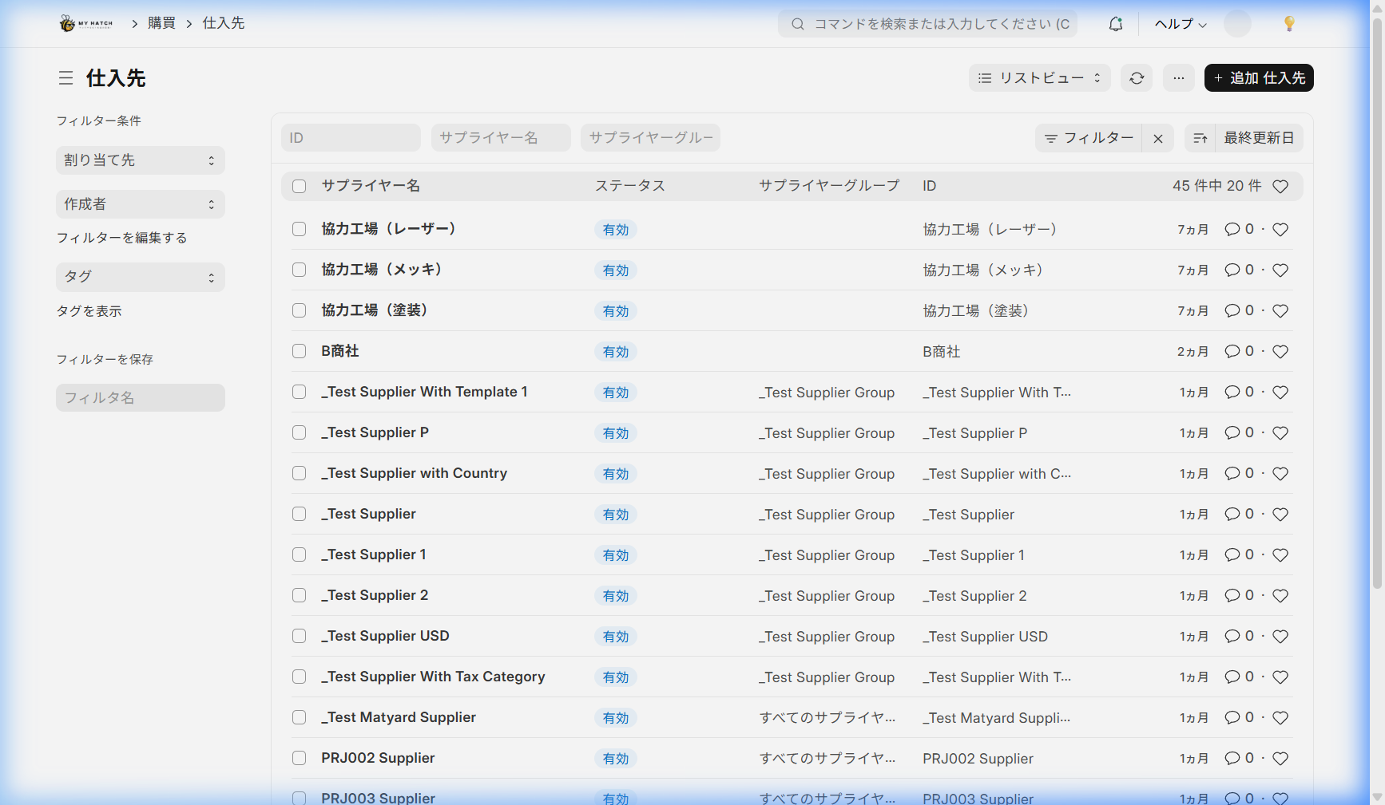Screen dimensions: 1385x805
Task: Expand the タグ sidebar dropdown
Action: [x=141, y=277]
